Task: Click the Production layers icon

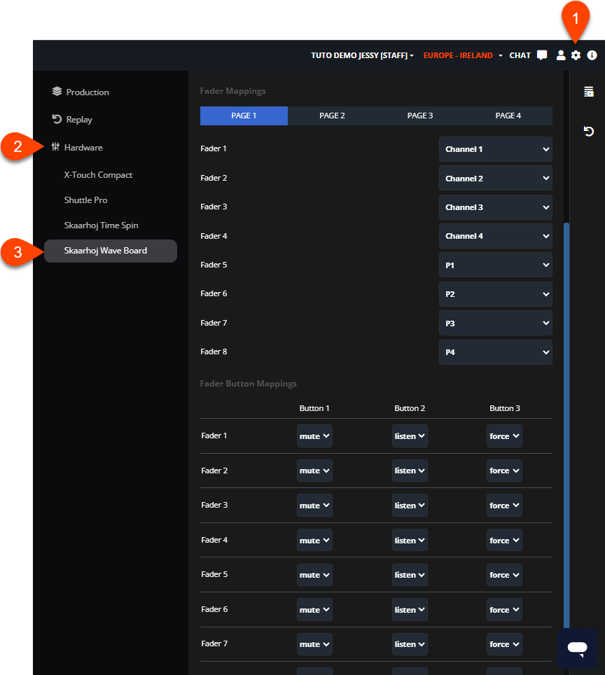Action: pos(57,92)
